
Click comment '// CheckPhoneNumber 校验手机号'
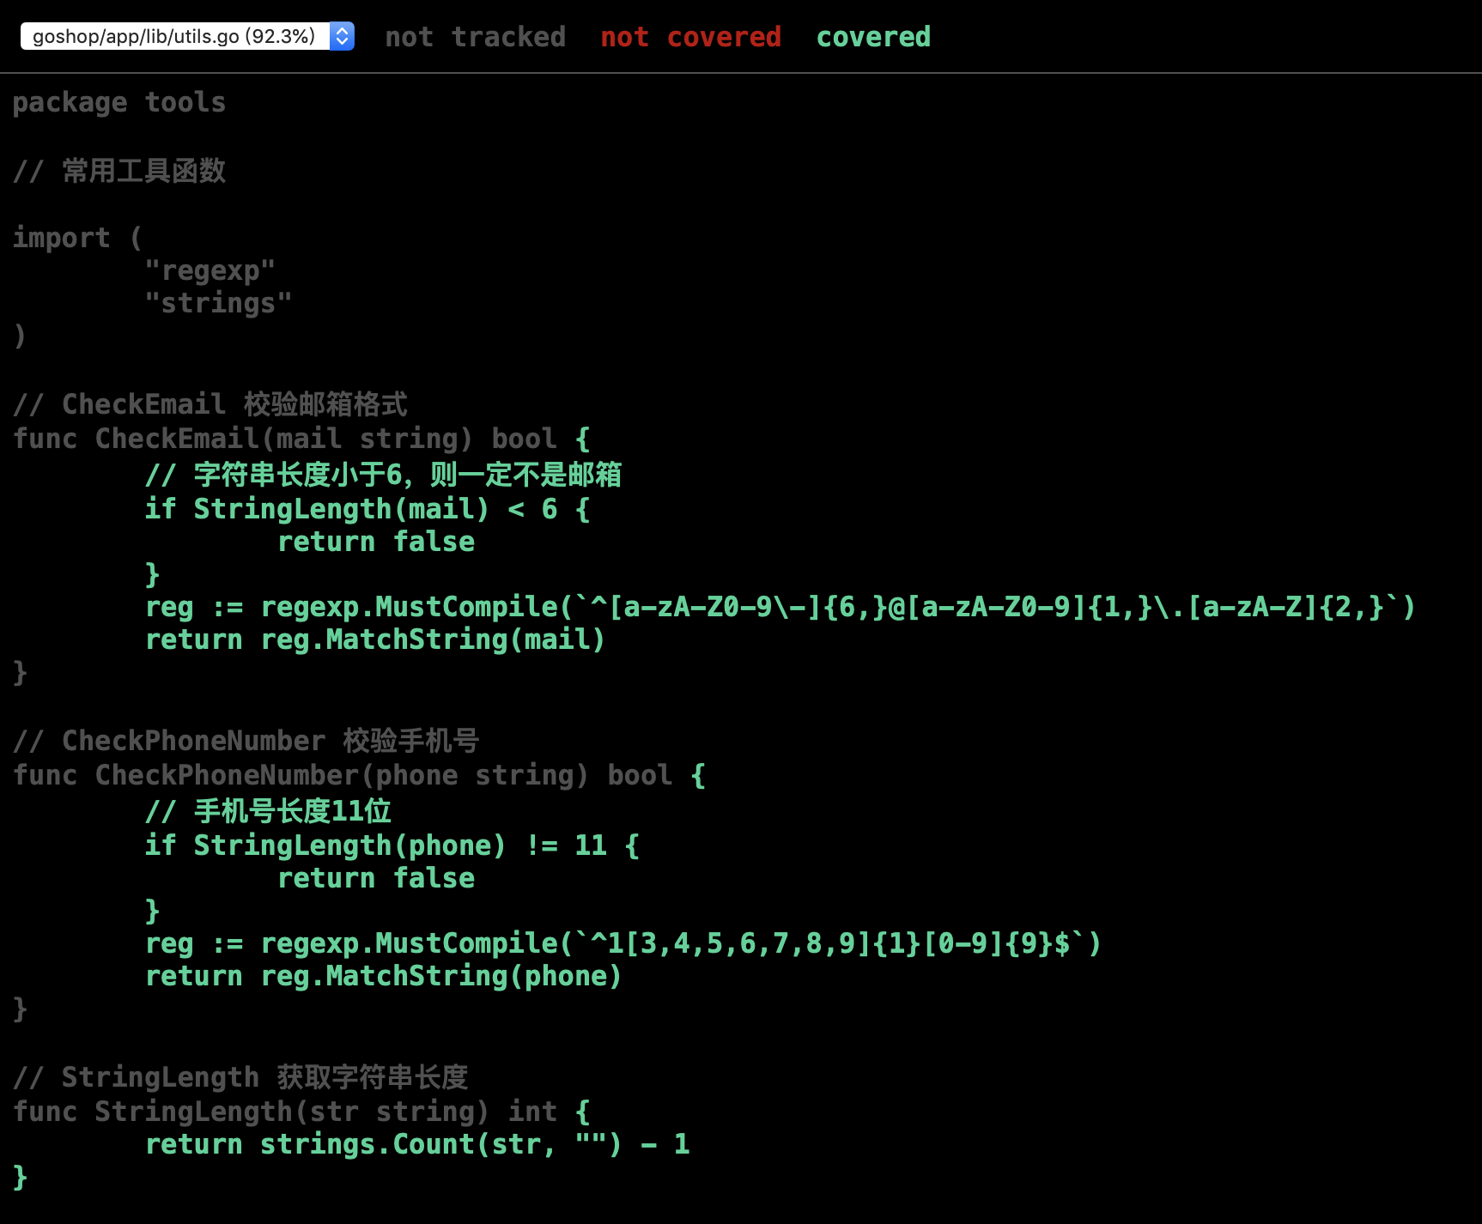246,740
